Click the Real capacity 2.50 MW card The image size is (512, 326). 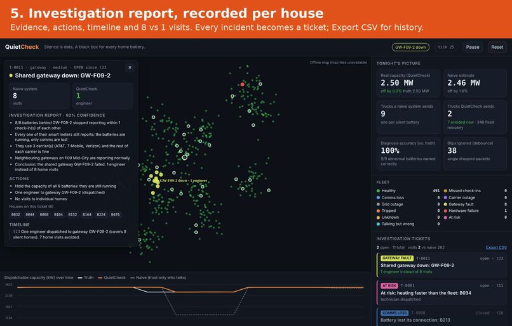tap(408, 84)
